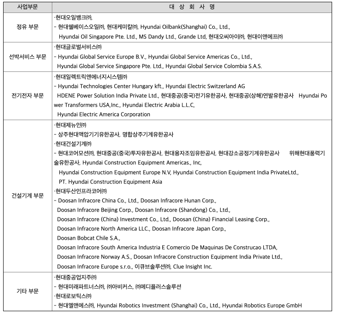Click the 현대건설기계㈜ entry
Viewport: 337px width, 313px height.
73,144
